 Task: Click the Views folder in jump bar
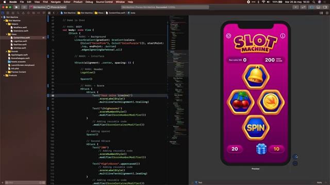[x=99, y=13]
